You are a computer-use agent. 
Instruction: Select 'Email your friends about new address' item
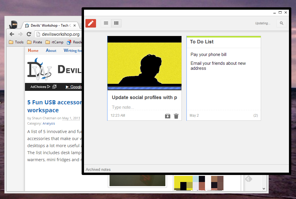click(x=218, y=66)
